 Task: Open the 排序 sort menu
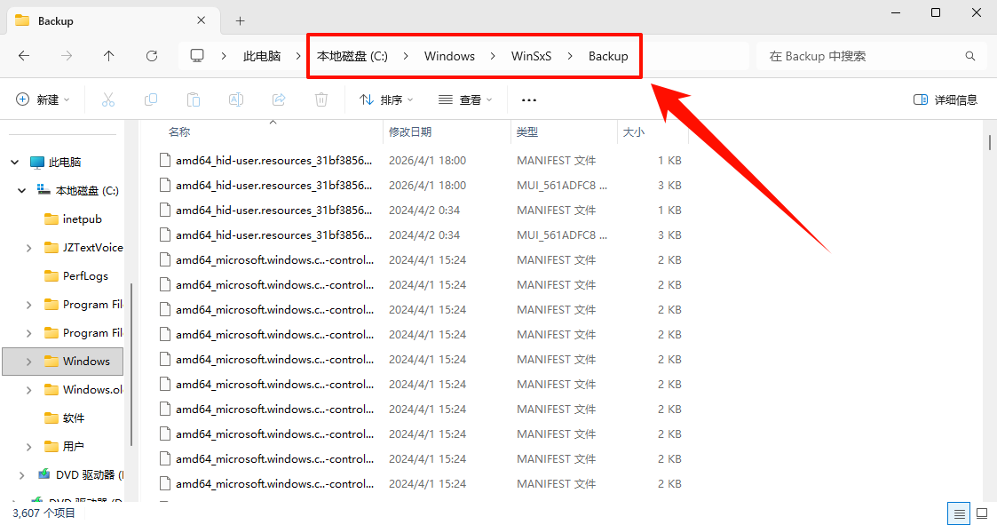click(x=385, y=99)
